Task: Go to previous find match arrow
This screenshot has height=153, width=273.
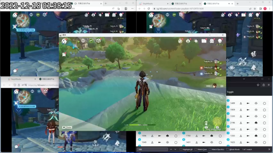Action: (171, 149)
